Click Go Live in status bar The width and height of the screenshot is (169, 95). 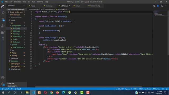[157, 89]
